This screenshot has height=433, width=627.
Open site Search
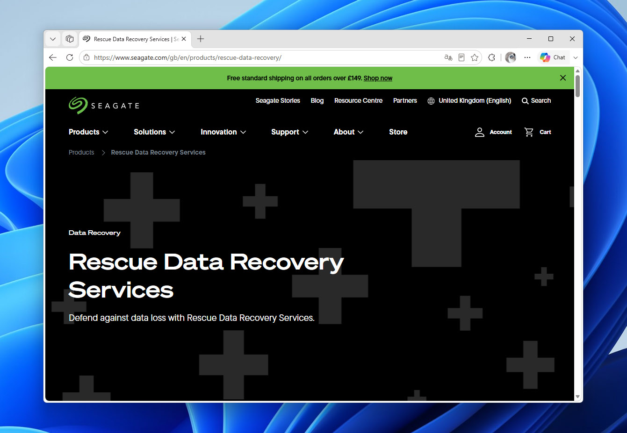[x=536, y=100]
